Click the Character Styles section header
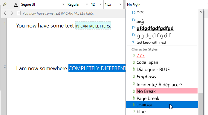208x115 pixels. pyautogui.click(x=144, y=49)
